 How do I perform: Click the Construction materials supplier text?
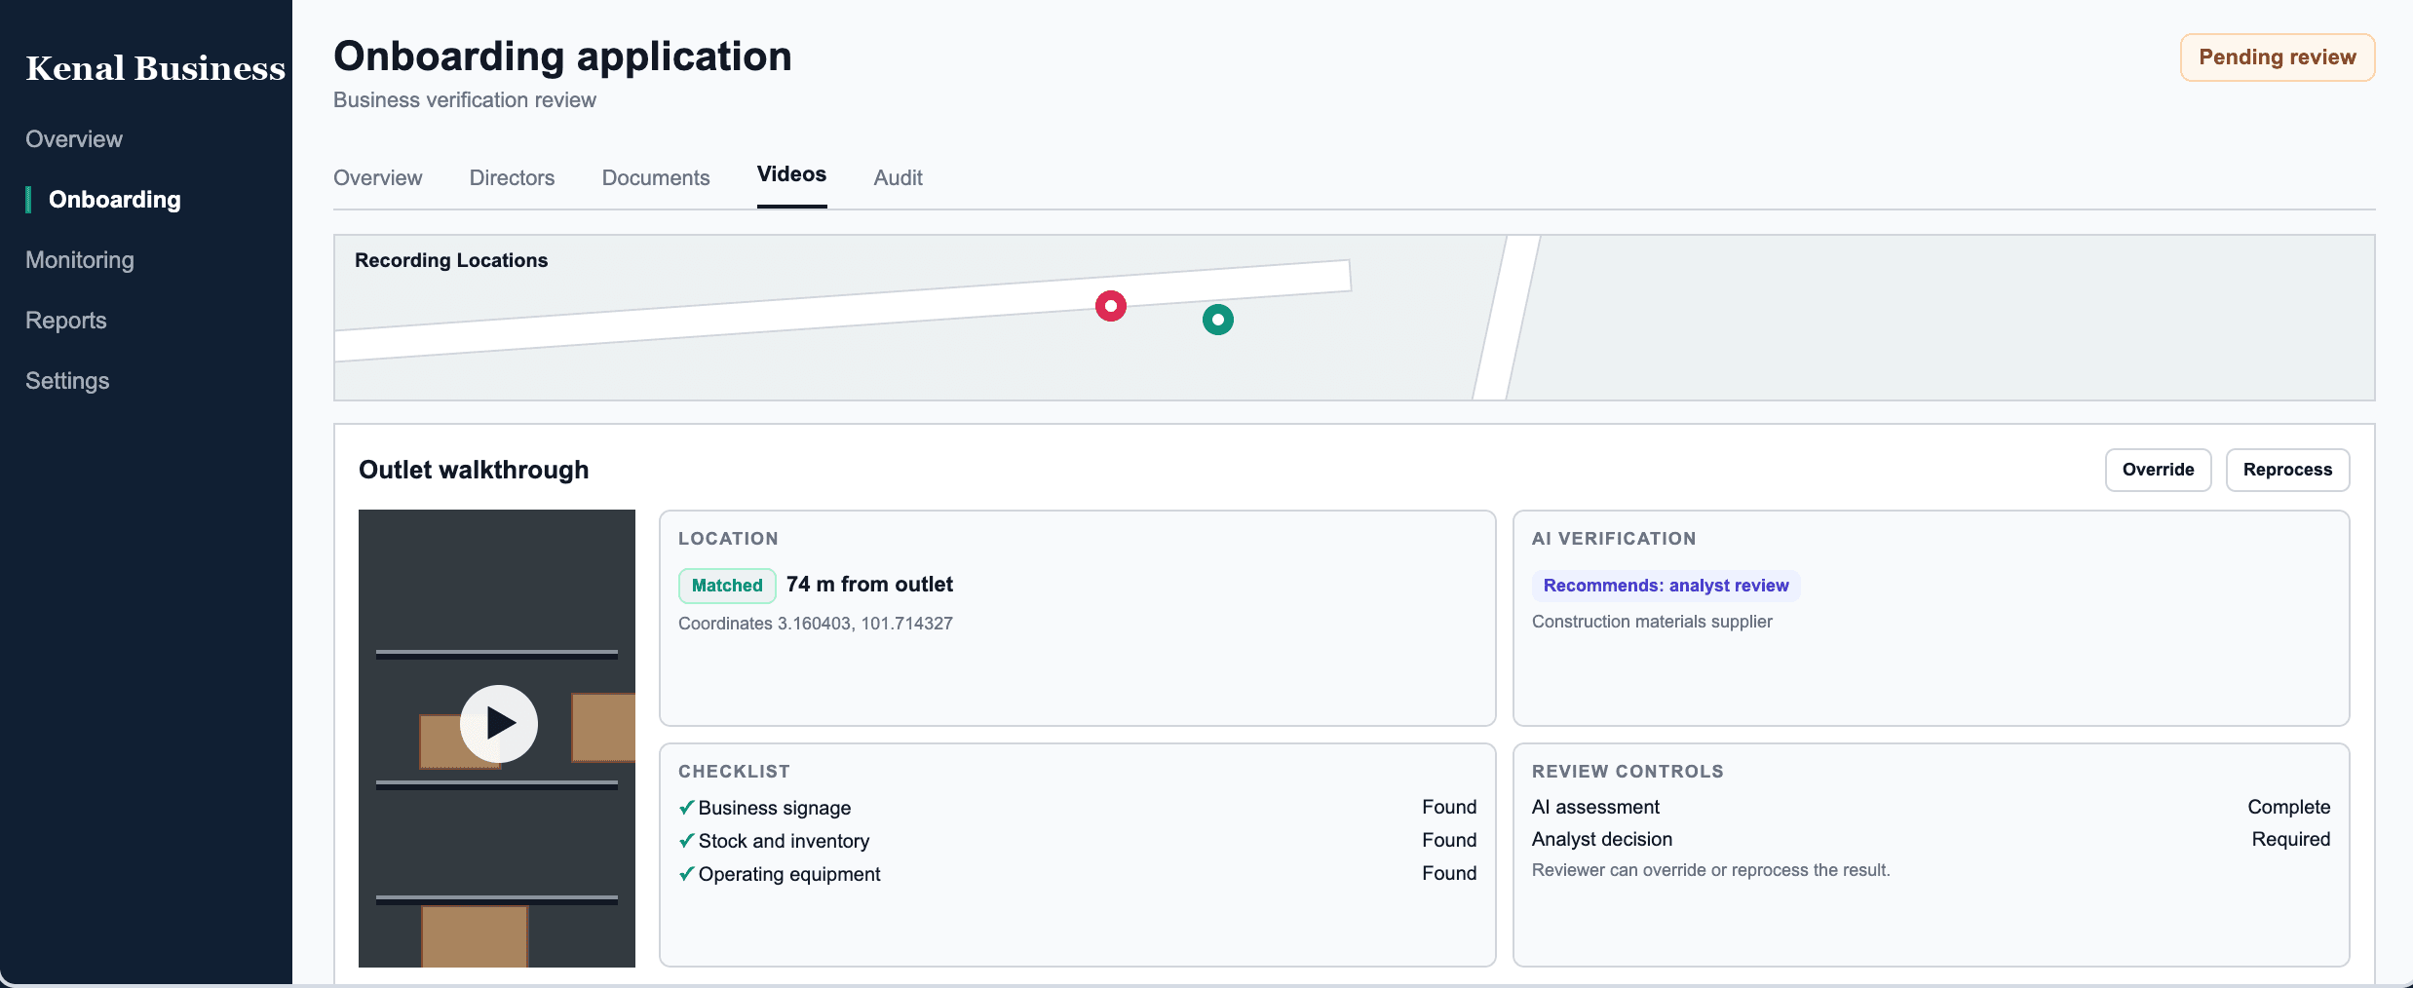pyautogui.click(x=1652, y=622)
